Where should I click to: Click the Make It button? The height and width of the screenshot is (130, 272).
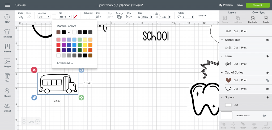258,5
